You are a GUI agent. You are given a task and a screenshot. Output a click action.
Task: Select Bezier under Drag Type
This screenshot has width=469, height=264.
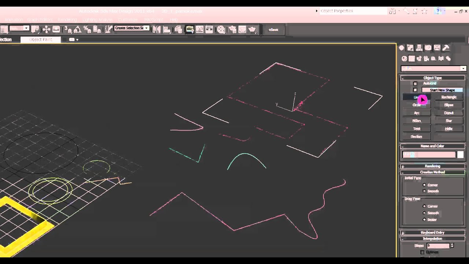click(x=424, y=219)
